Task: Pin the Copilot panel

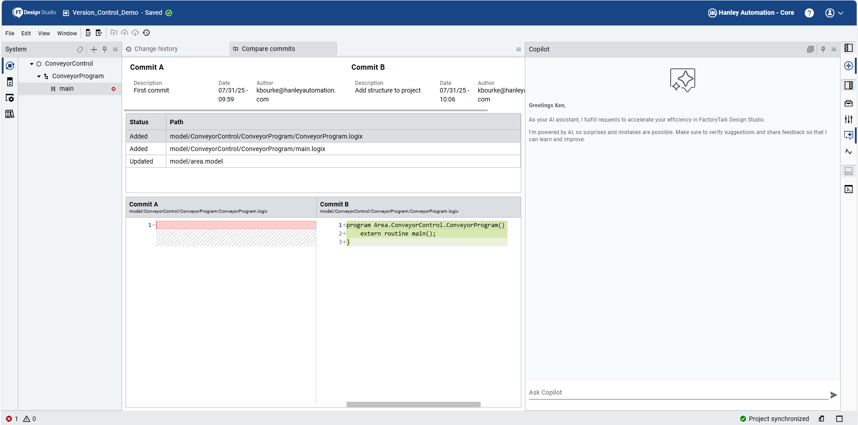Action: [x=823, y=50]
